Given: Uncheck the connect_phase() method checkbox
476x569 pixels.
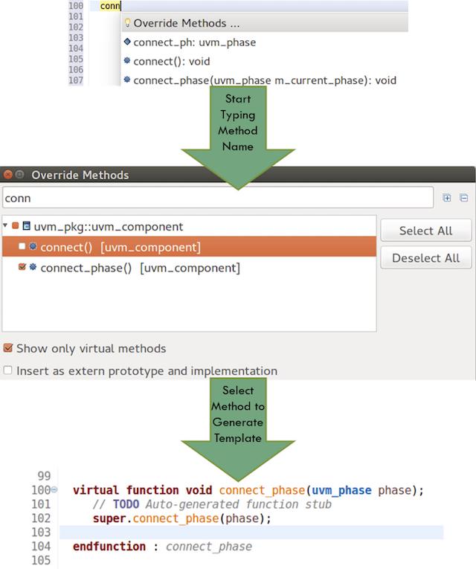Looking at the screenshot, I should pos(22,268).
